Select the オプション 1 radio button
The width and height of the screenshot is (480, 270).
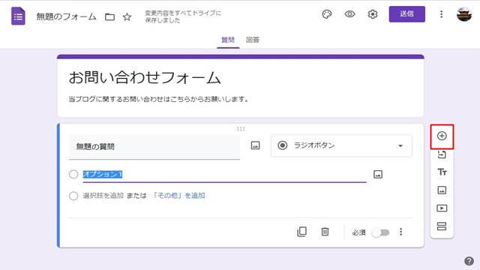click(73, 174)
